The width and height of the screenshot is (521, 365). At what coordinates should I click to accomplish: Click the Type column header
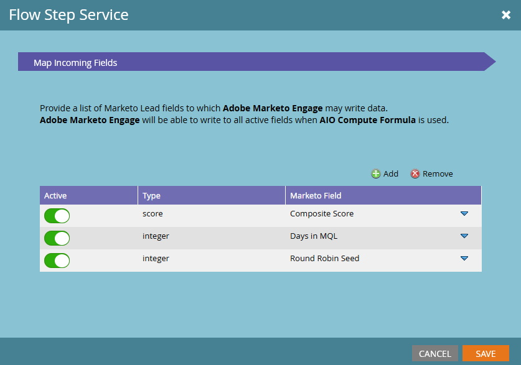click(151, 196)
